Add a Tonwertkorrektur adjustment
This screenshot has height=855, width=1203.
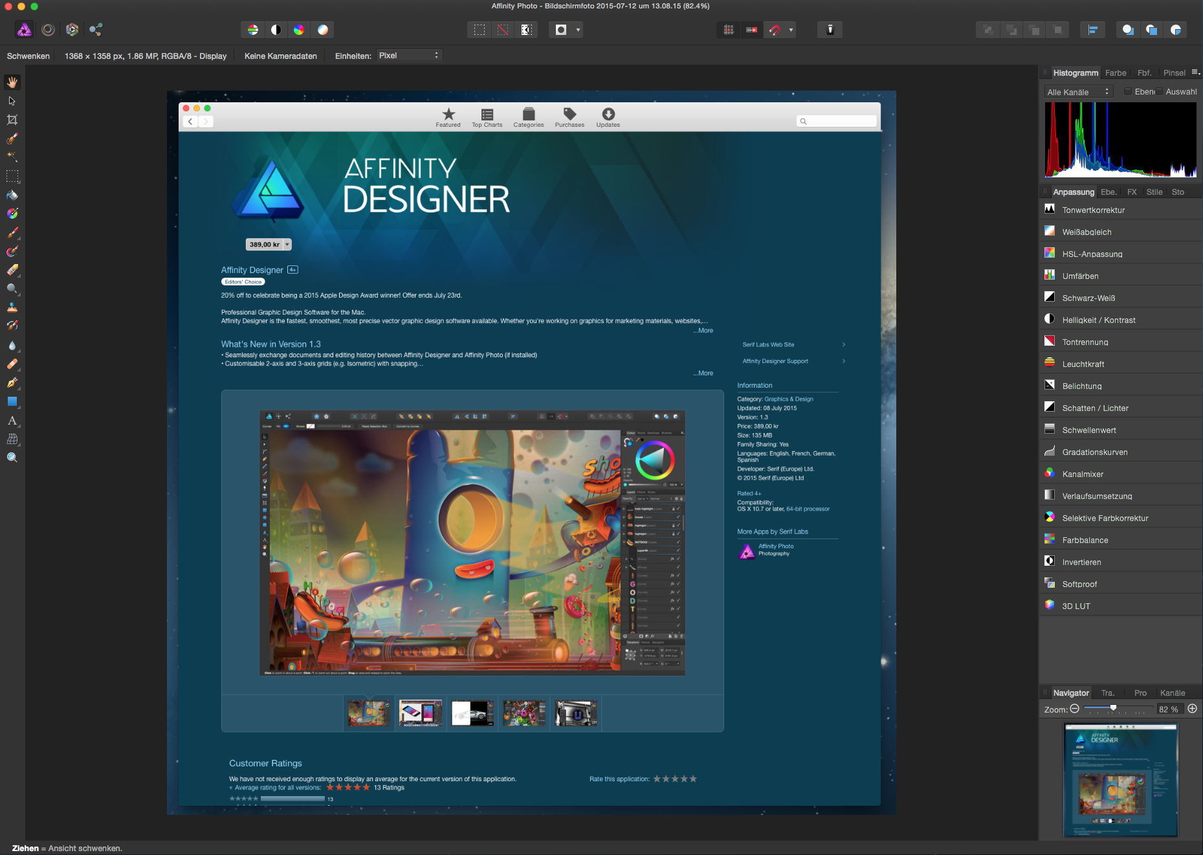click(x=1121, y=210)
